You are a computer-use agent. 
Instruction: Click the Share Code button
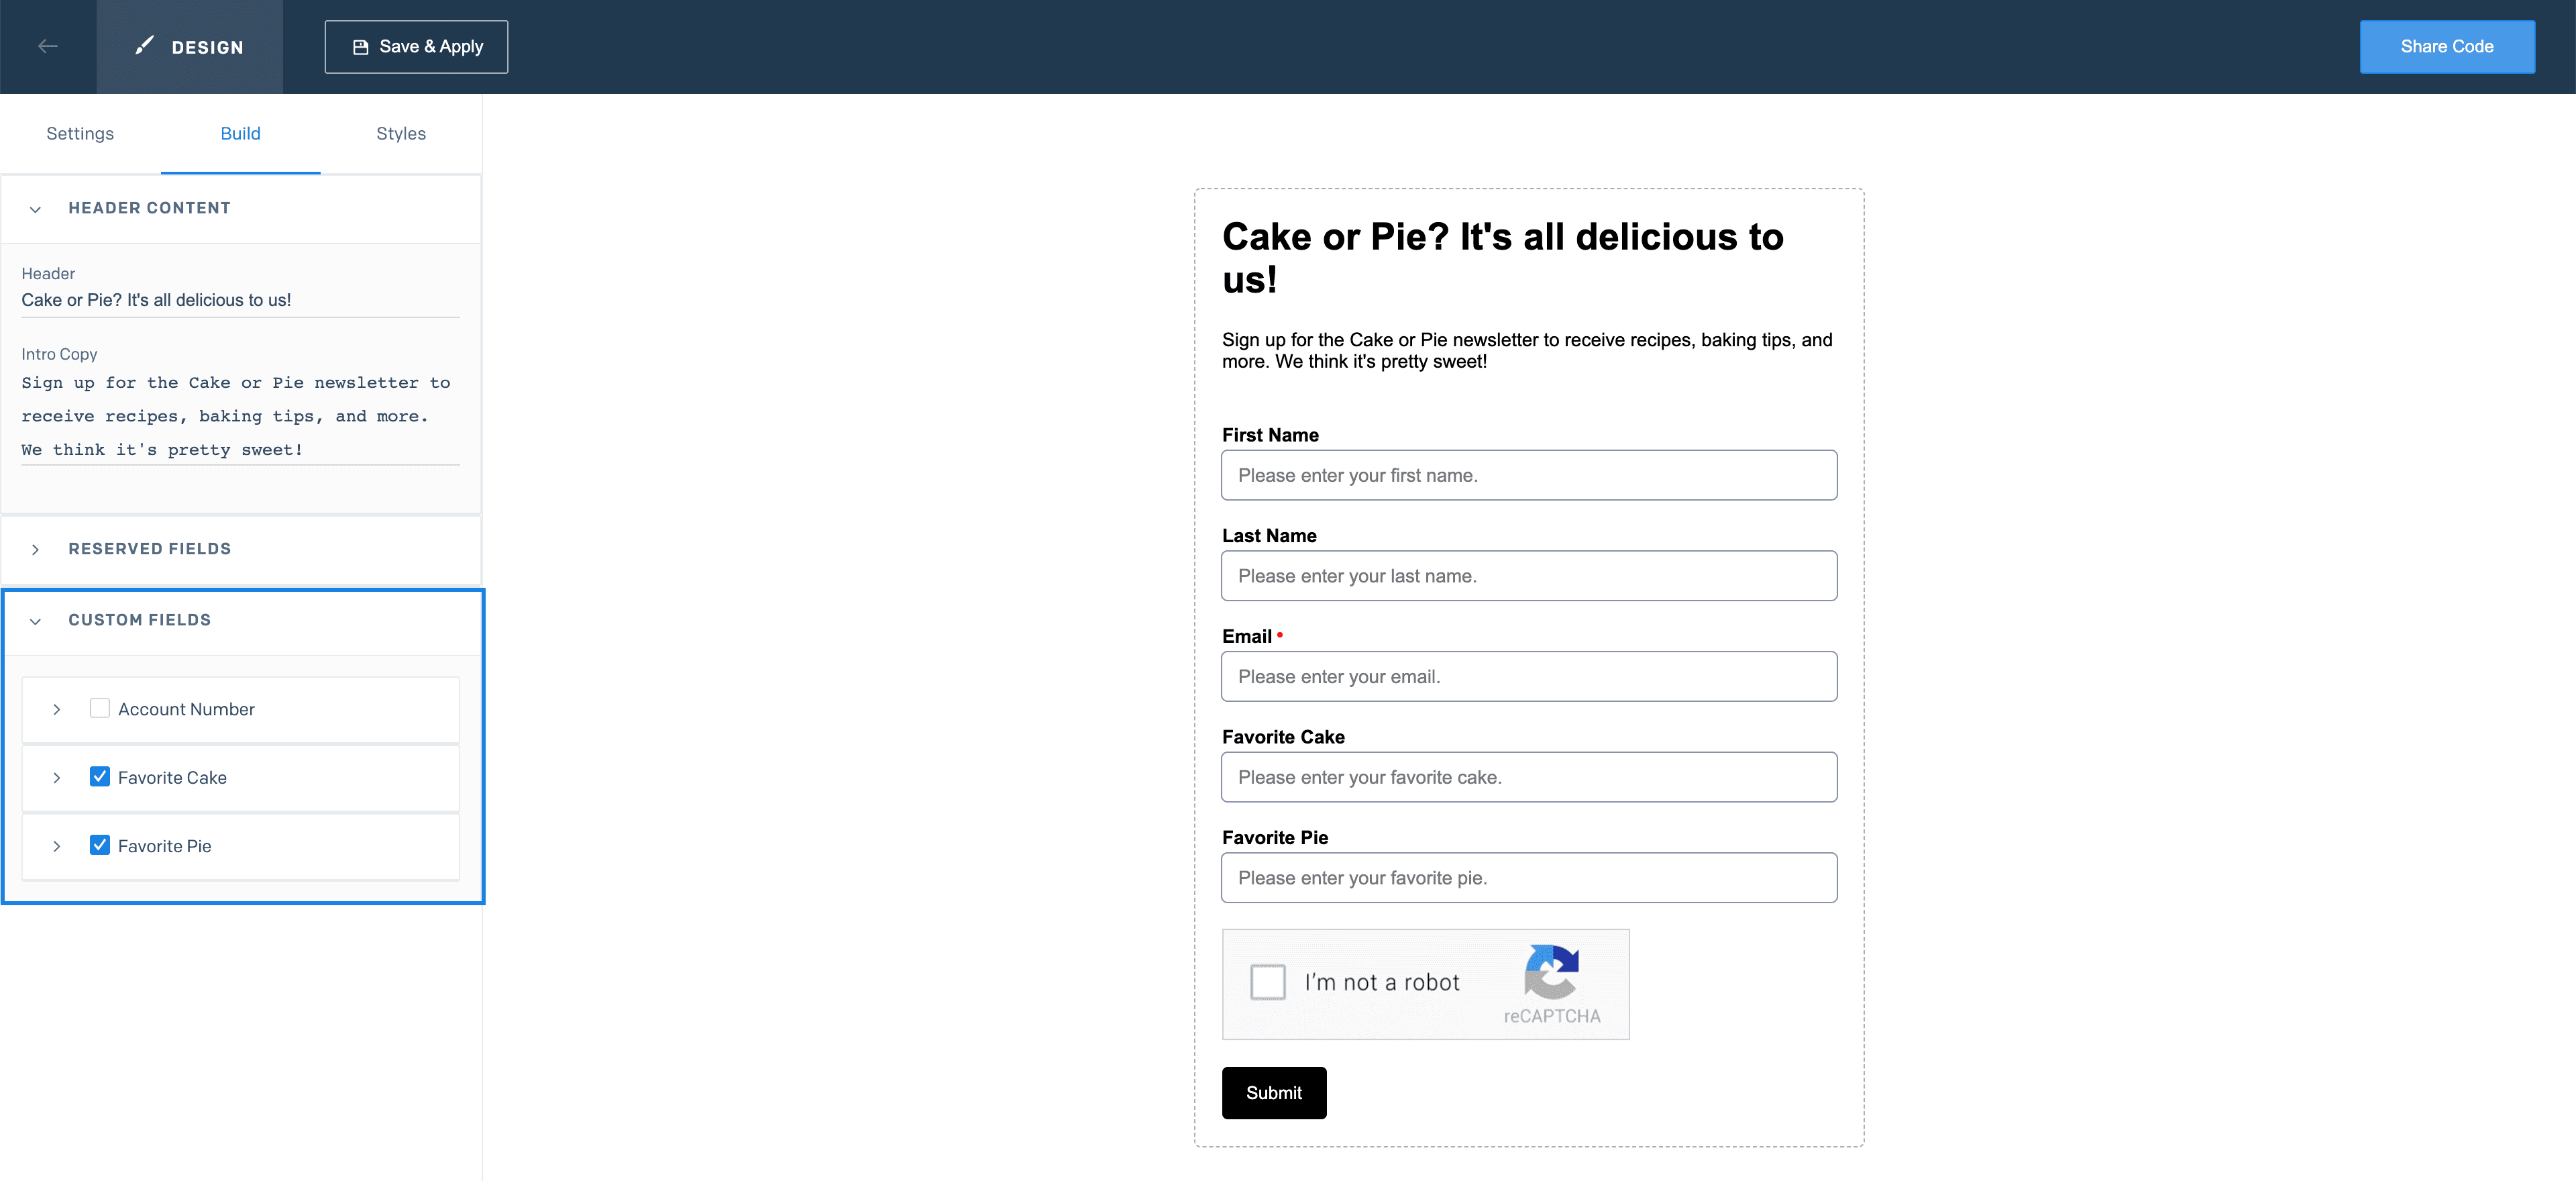pos(2447,46)
